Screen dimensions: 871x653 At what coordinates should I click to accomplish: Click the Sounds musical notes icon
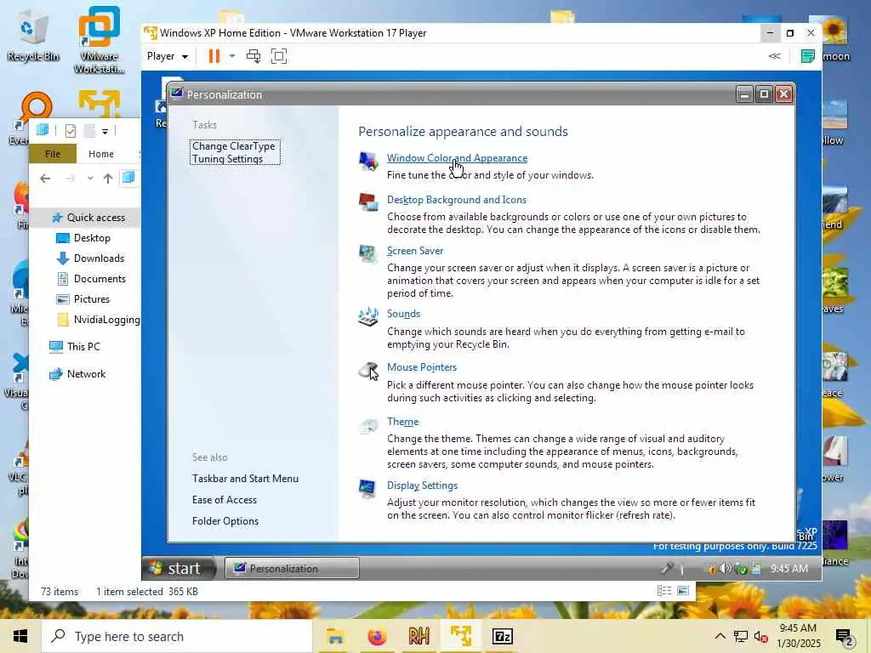point(367,316)
